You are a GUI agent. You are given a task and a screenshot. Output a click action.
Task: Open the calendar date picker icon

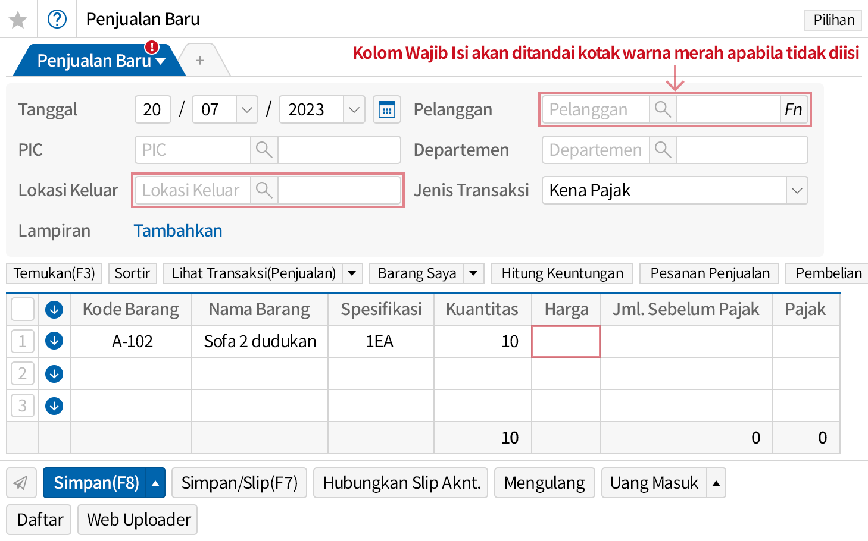(x=387, y=109)
